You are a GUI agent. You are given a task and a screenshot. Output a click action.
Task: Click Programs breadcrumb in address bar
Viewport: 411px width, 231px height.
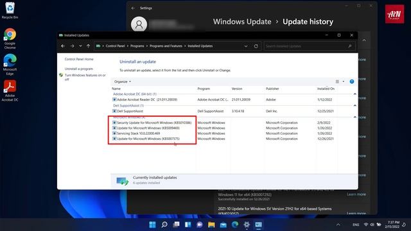(137, 46)
